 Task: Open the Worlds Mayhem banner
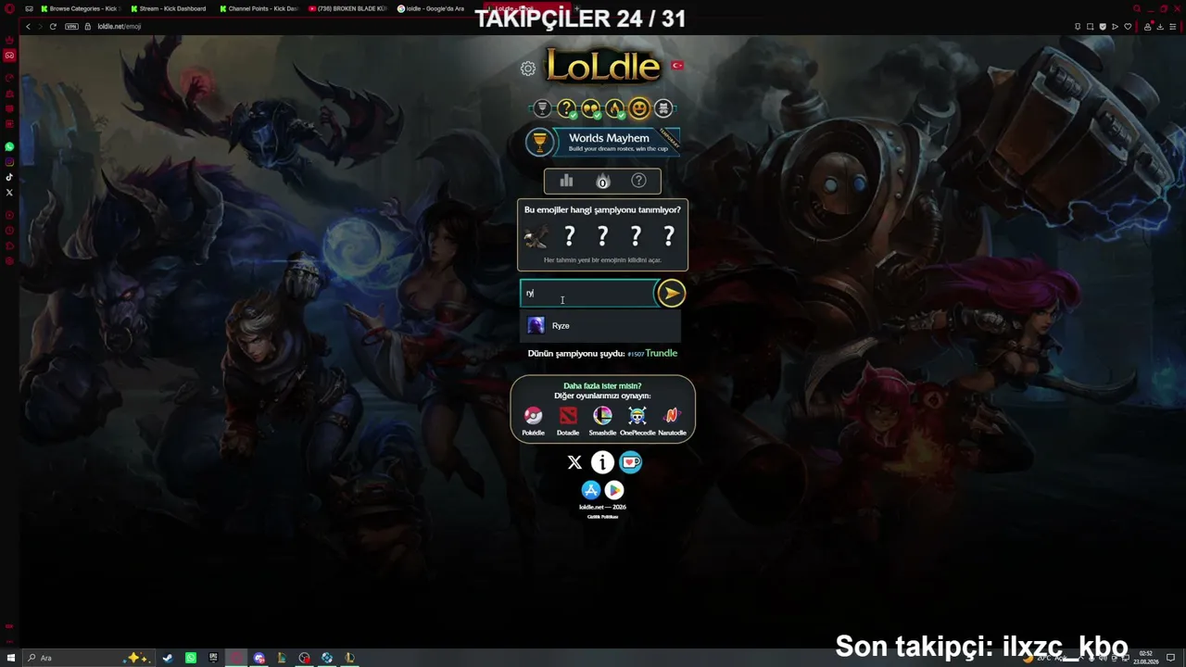602,142
